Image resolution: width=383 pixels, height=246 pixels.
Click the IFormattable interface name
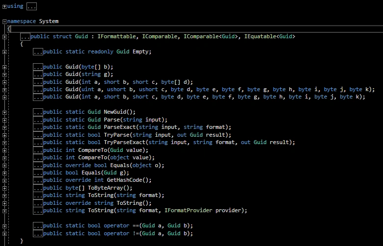click(116, 37)
